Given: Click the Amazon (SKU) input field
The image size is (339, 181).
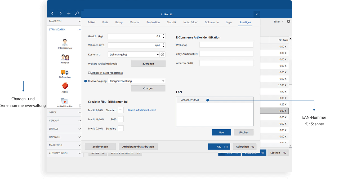Looking at the screenshot, I should point(226,63).
